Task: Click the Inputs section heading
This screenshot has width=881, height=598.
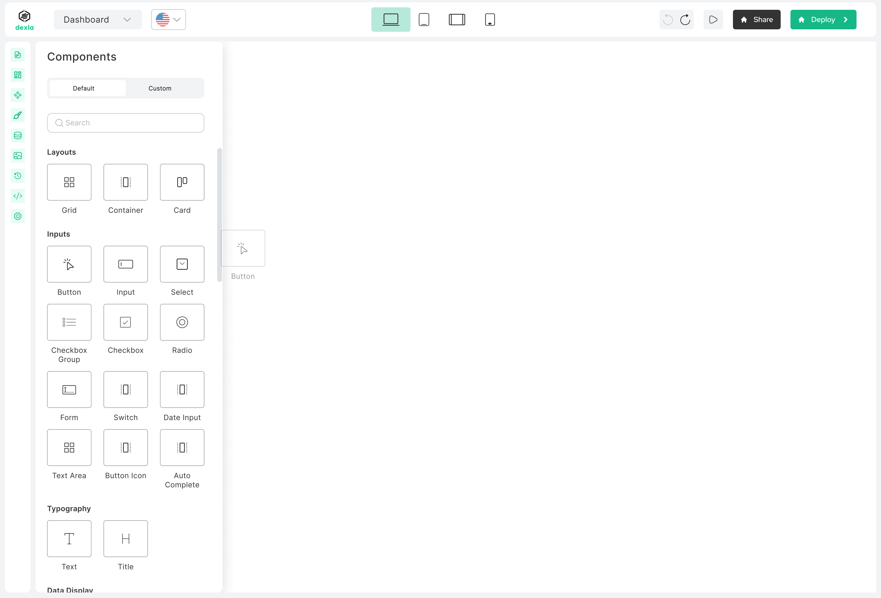Action: point(58,234)
